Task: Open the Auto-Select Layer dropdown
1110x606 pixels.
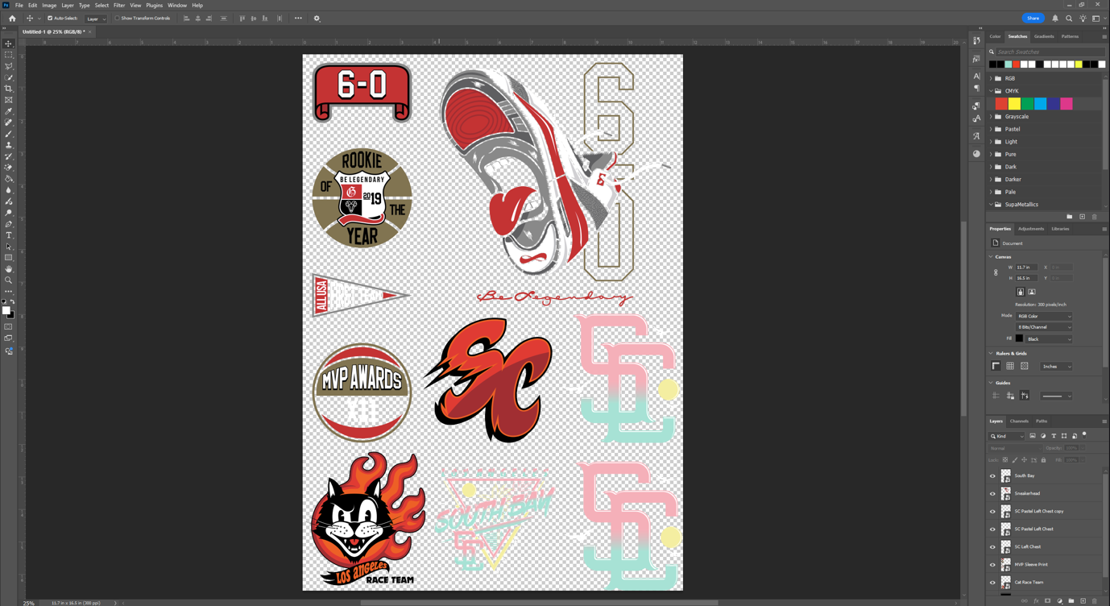Action: [x=96, y=19]
